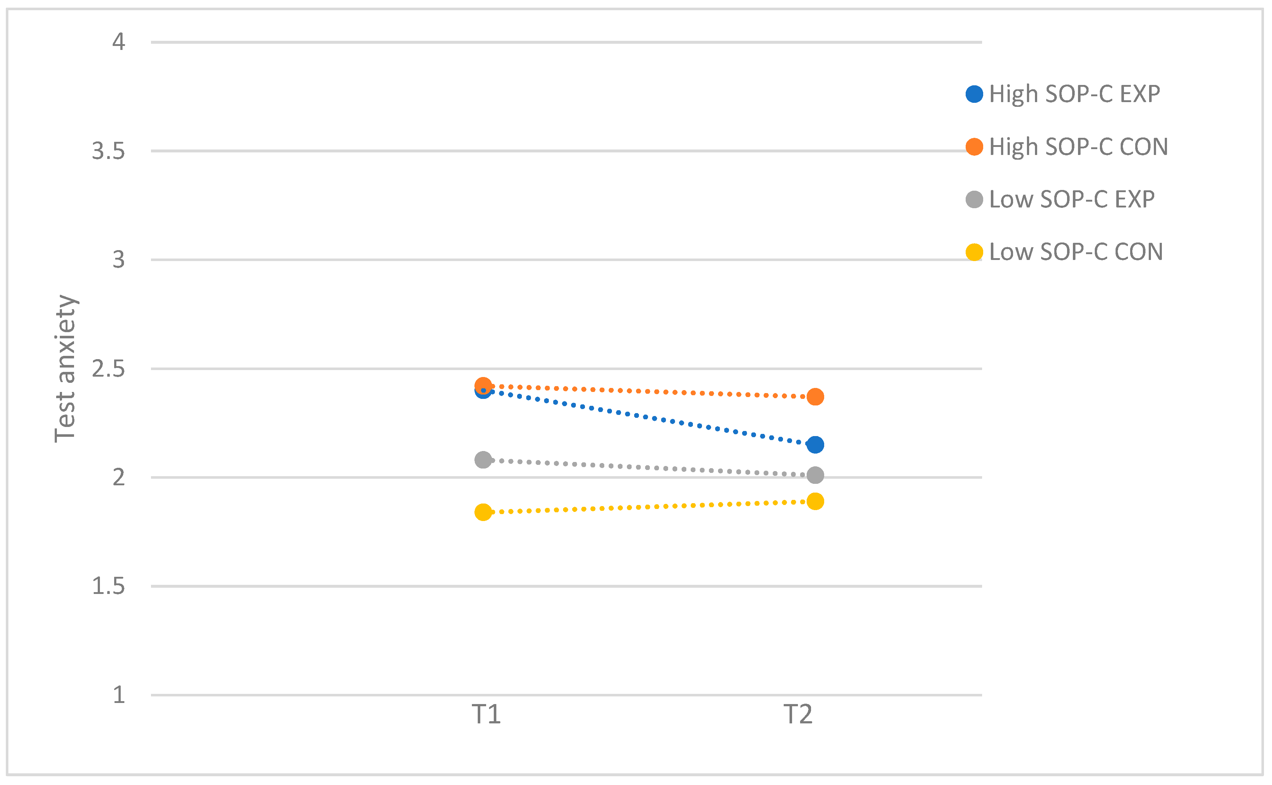The image size is (1272, 785).
Task: Select the Low SOP-C CON legend label
Action: tap(1076, 252)
